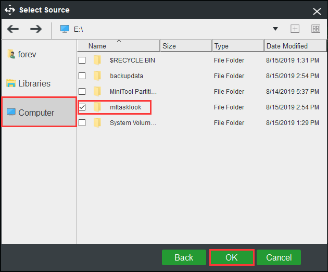This screenshot has height=272, width=328.
Task: Select forev in the sidebar
Action: coord(39,54)
